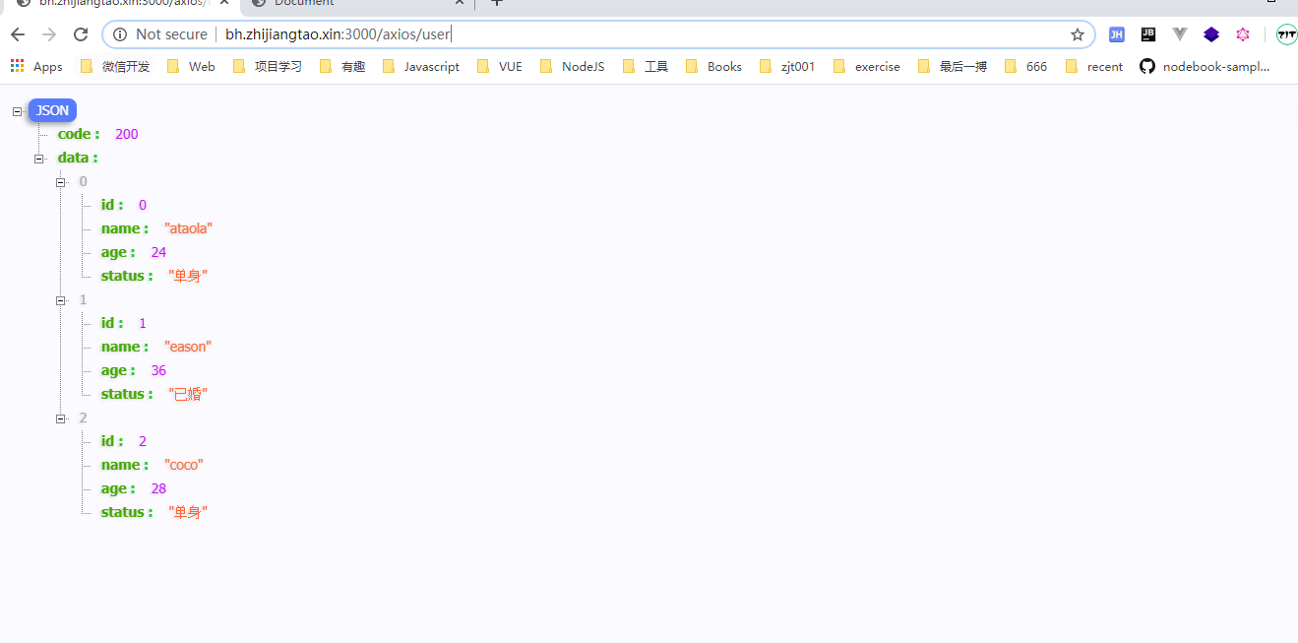Collapse the data array node
The width and height of the screenshot is (1298, 643).
pos(40,159)
